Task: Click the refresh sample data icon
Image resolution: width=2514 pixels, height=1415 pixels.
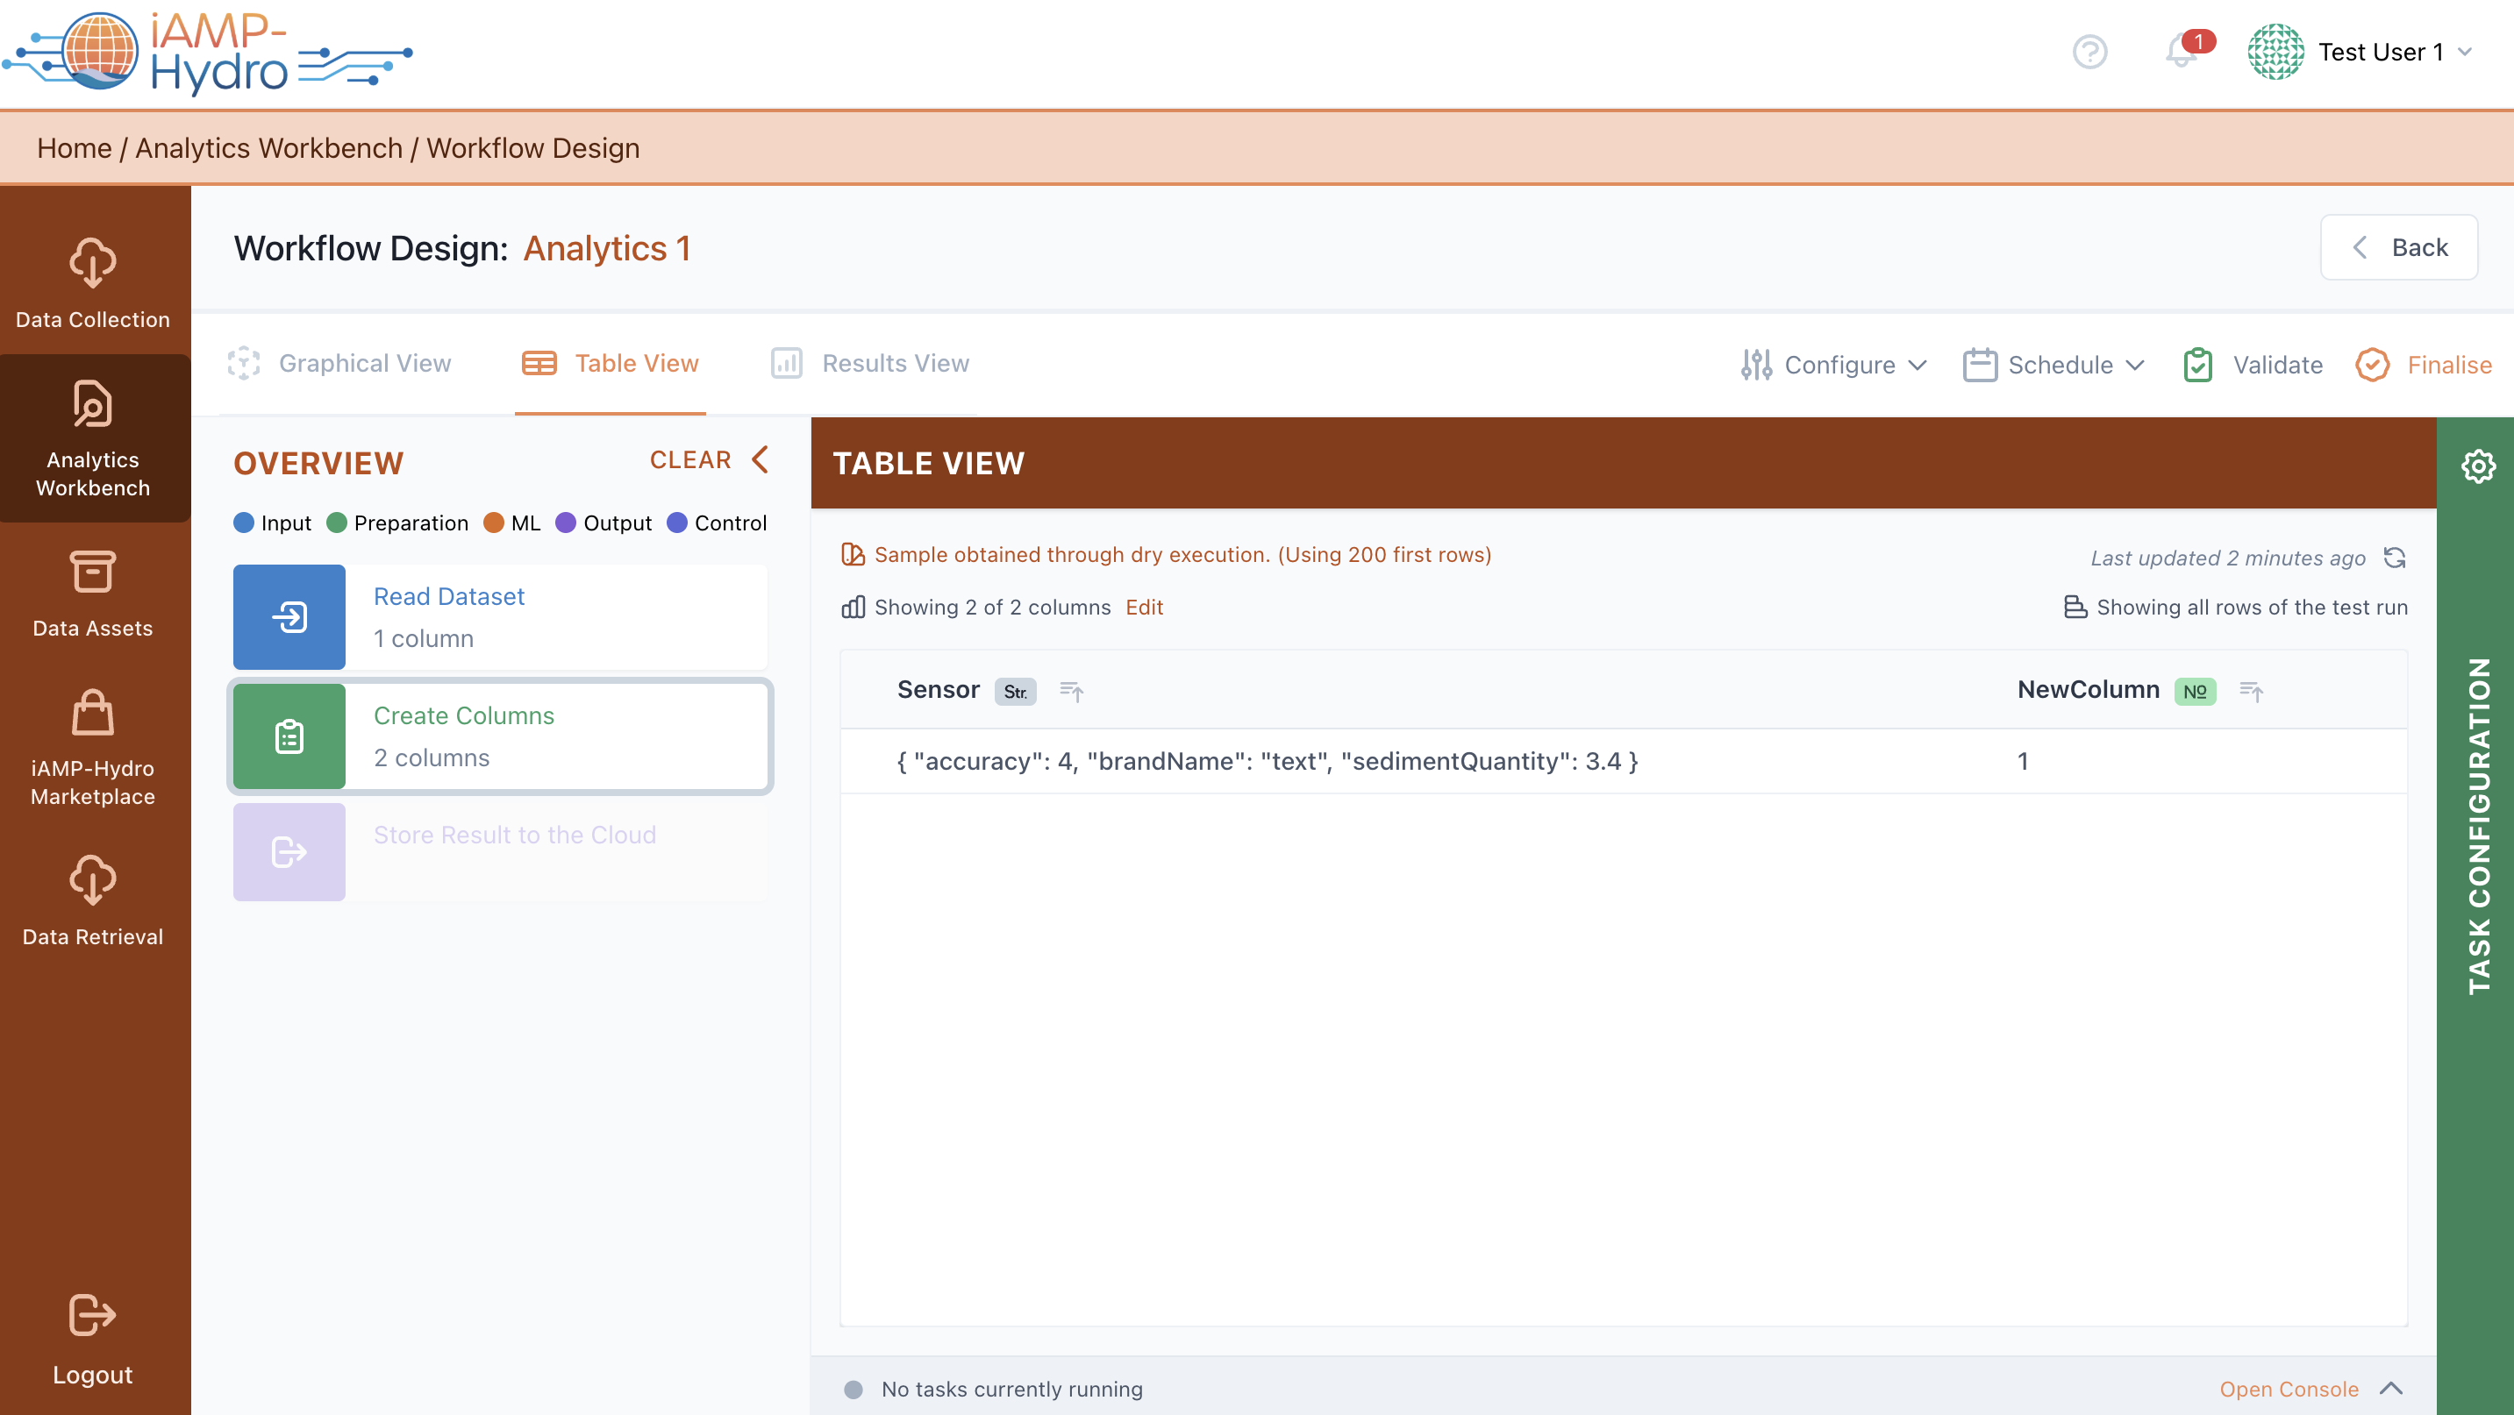Action: (x=2394, y=557)
